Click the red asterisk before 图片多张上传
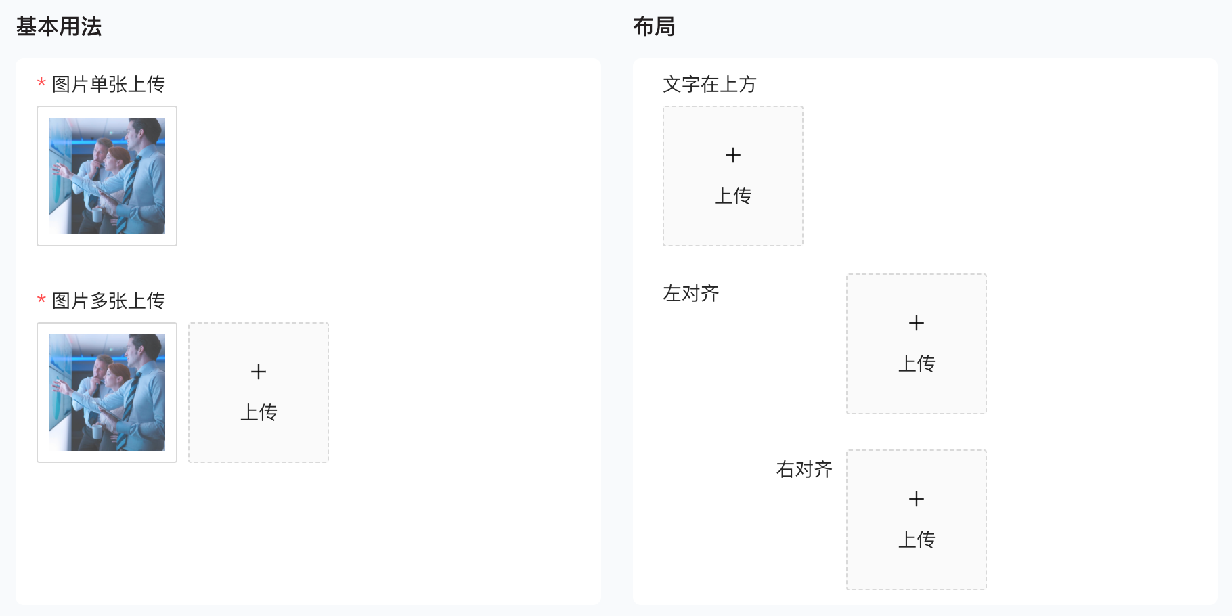The image size is (1232, 616). pos(41,300)
